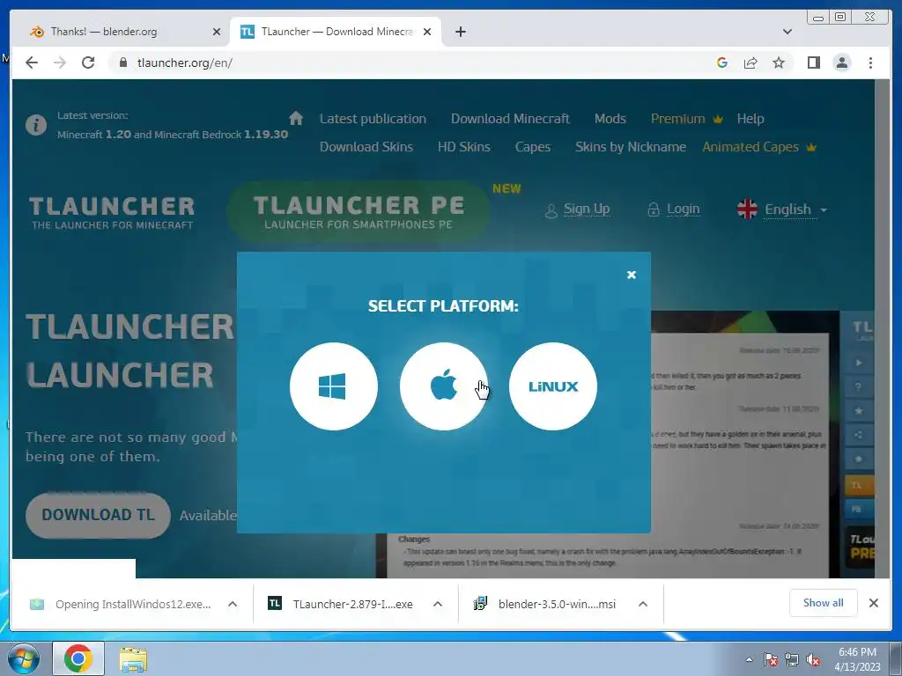The image size is (902, 676).
Task: Open the Windows Start menu
Action: (x=23, y=659)
